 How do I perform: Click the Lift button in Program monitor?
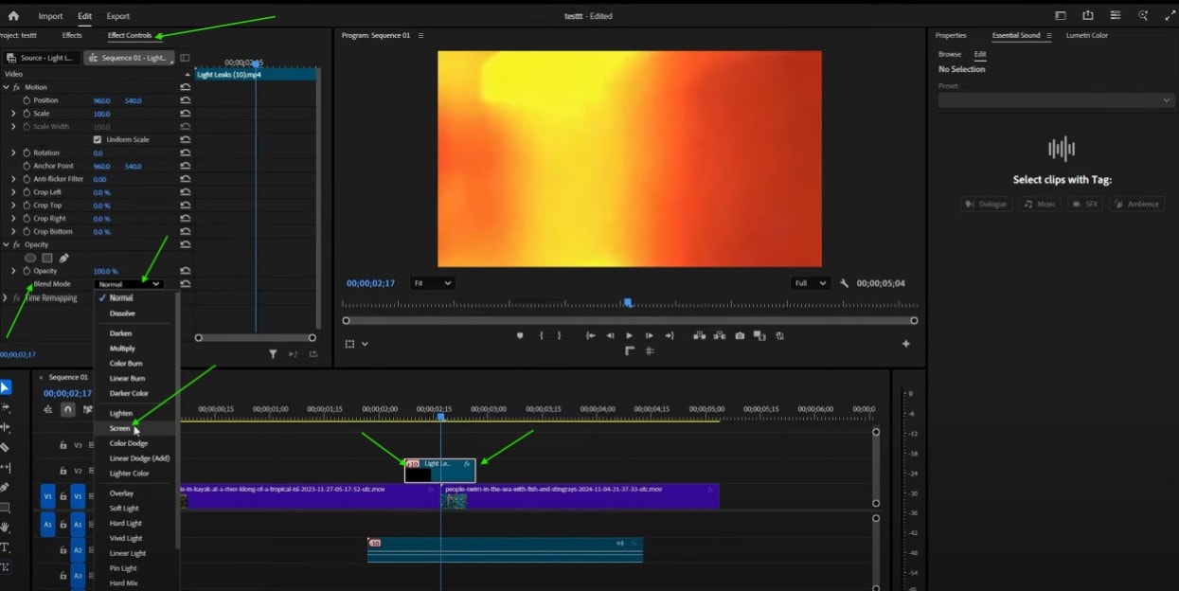point(699,335)
